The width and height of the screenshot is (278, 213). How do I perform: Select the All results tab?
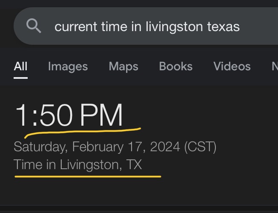[20, 66]
